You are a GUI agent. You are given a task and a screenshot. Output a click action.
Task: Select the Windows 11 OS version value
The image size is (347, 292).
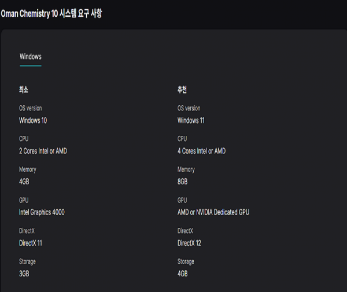click(x=191, y=120)
